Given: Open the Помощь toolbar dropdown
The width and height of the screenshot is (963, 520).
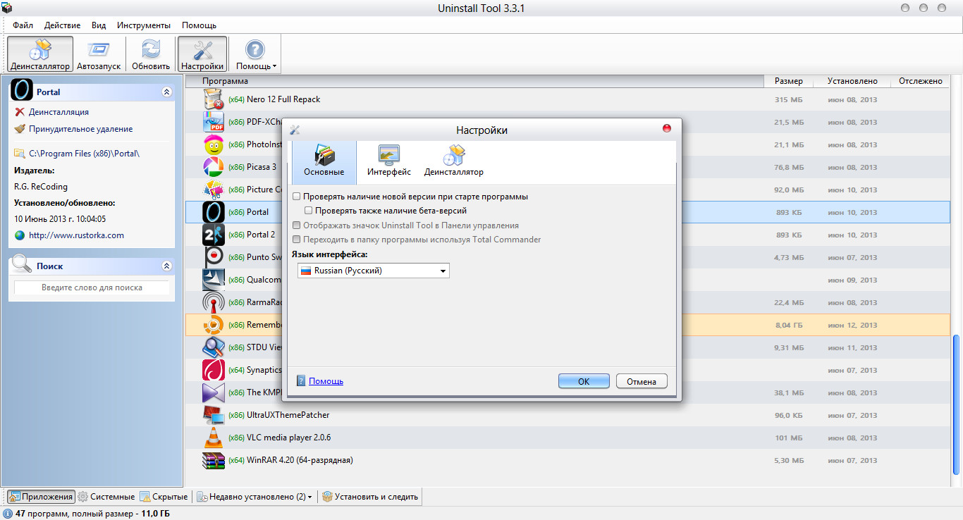Looking at the screenshot, I should [x=256, y=54].
